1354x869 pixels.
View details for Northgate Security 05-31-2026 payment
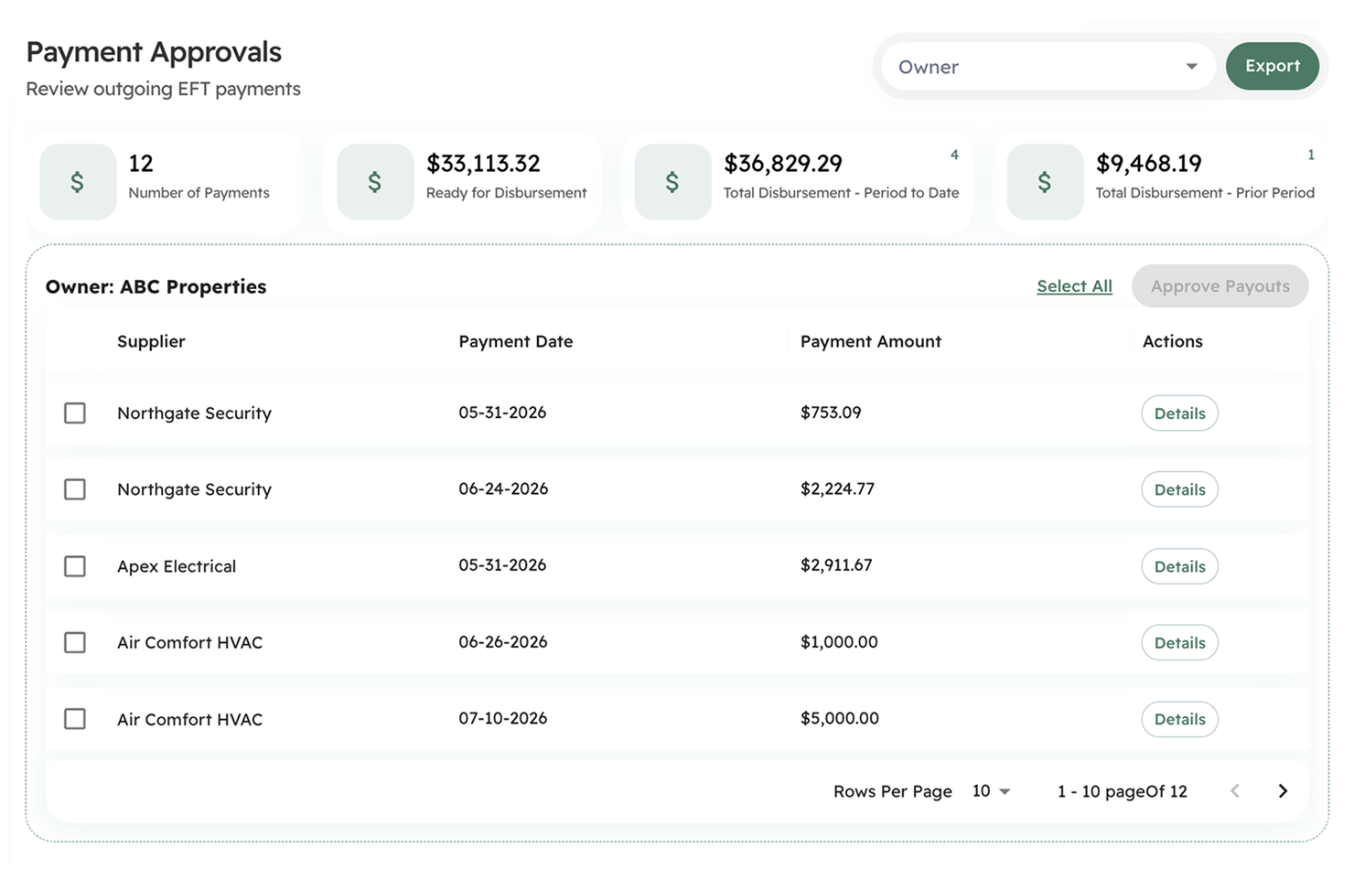pyautogui.click(x=1179, y=413)
